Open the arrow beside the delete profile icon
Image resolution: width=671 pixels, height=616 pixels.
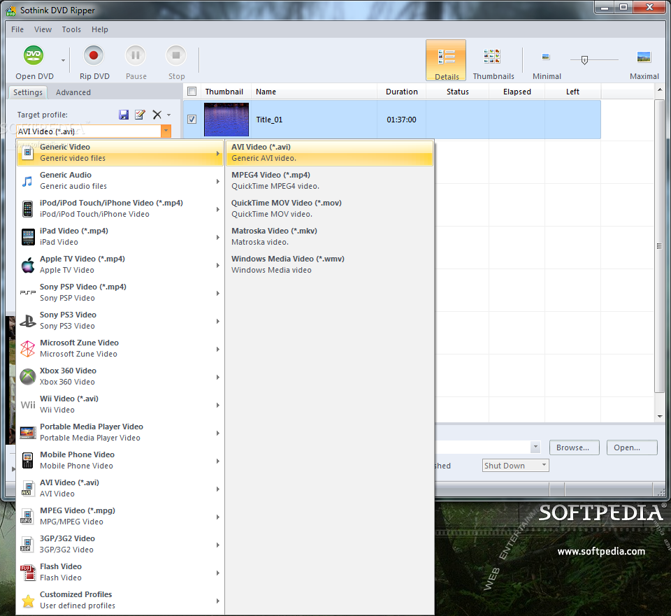click(x=168, y=115)
